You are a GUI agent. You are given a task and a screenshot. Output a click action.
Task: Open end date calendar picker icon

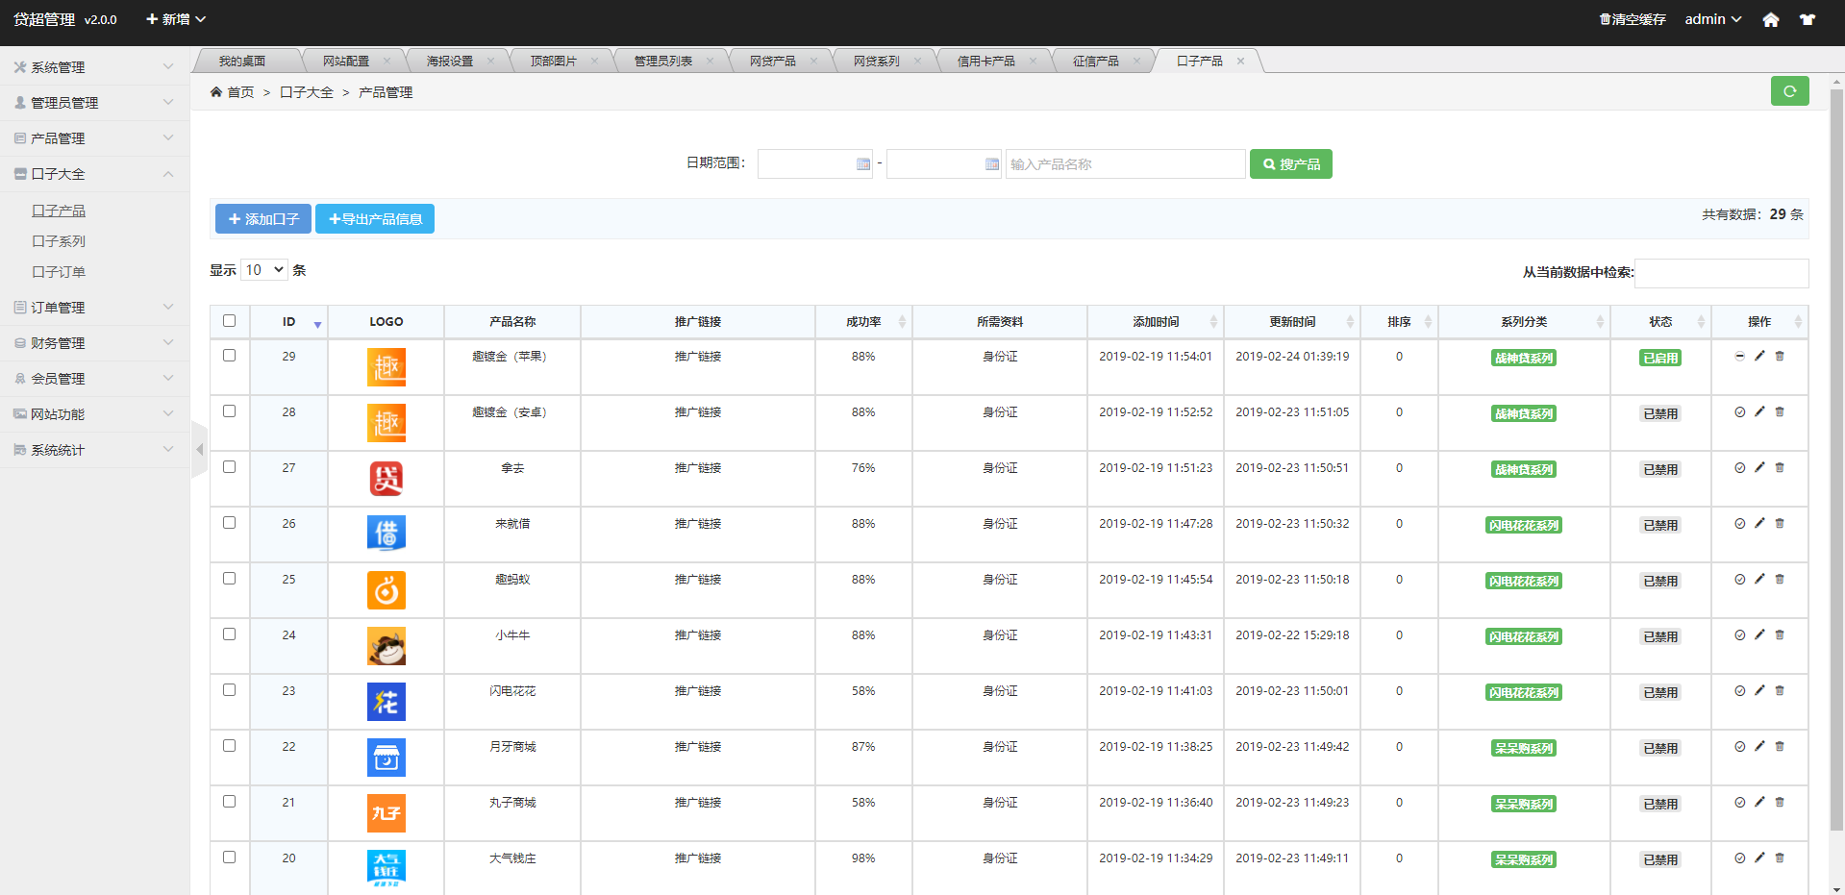[992, 164]
